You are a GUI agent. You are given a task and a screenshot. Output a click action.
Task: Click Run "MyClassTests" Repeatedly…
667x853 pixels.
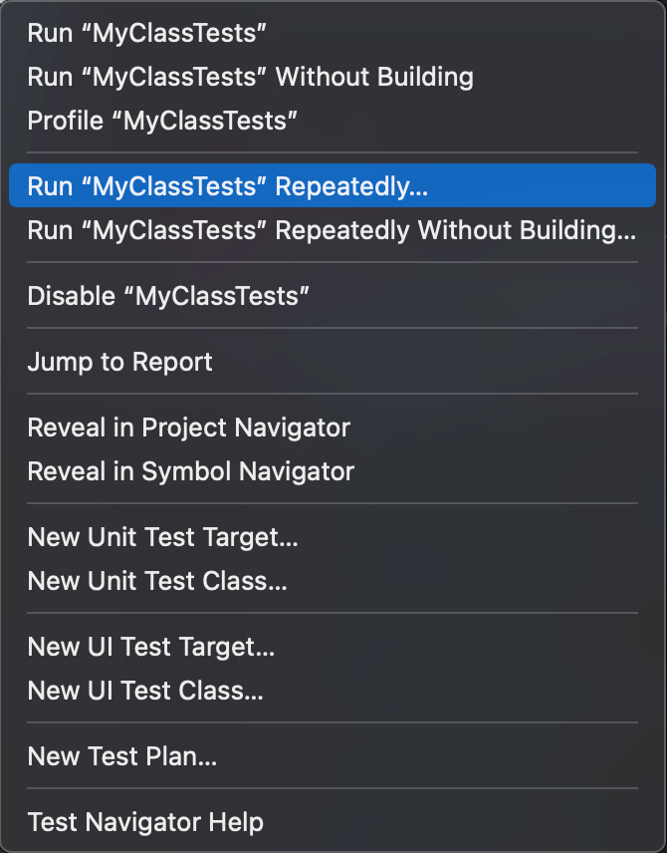tap(227, 186)
